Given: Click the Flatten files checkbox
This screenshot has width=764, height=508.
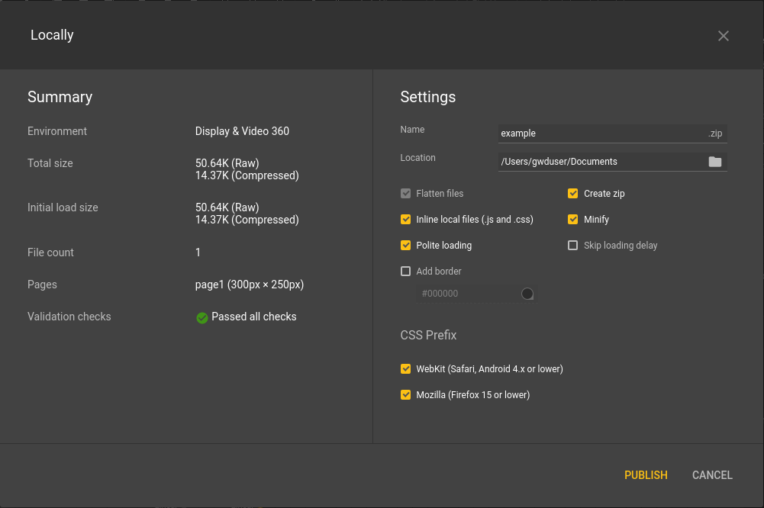Looking at the screenshot, I should [x=406, y=194].
